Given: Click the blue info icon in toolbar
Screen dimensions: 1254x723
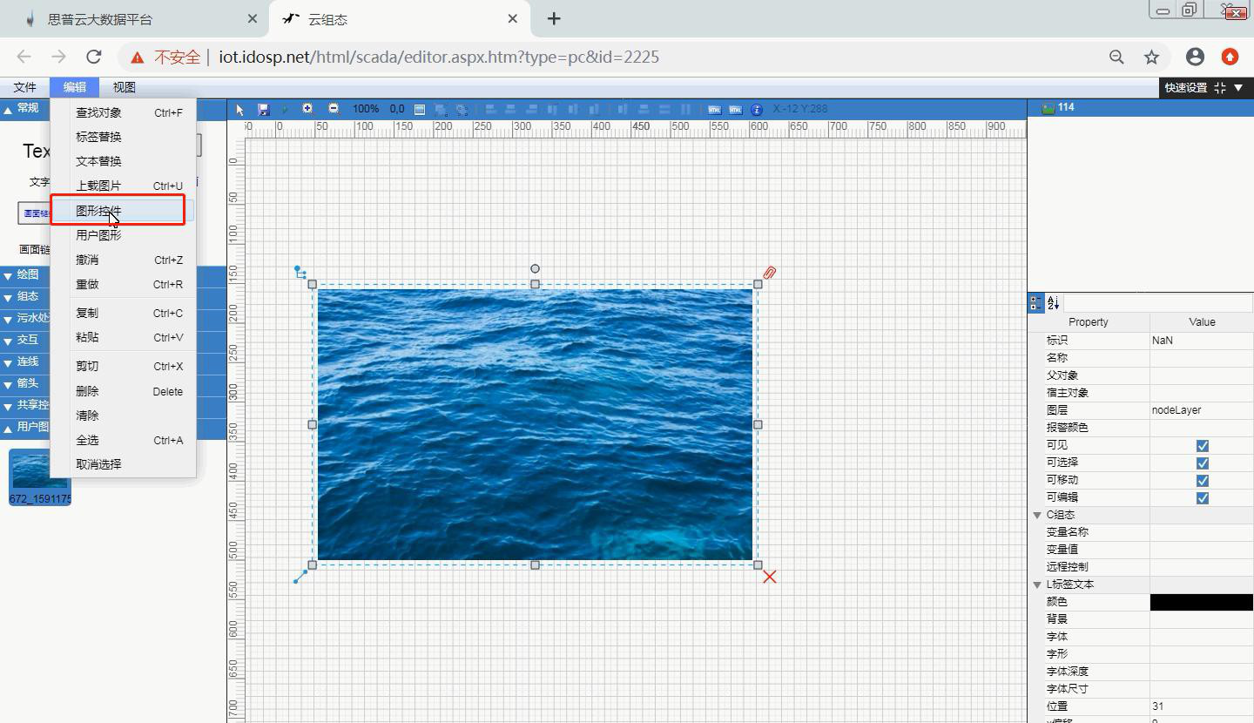Looking at the screenshot, I should [756, 110].
